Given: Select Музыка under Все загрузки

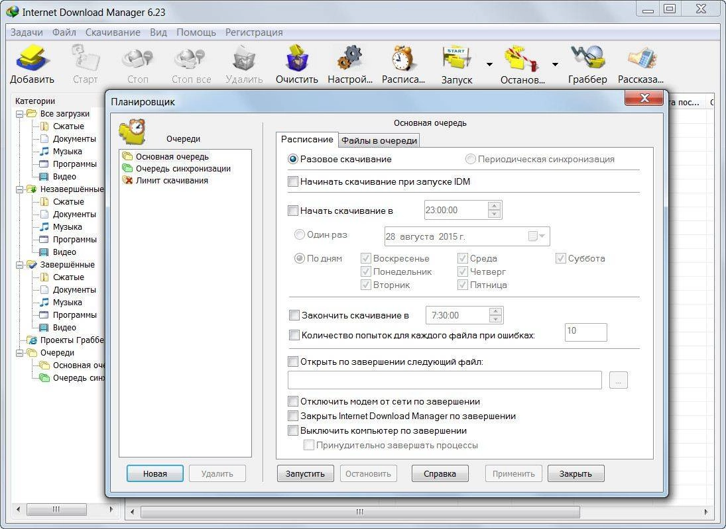Looking at the screenshot, I should coord(67,151).
